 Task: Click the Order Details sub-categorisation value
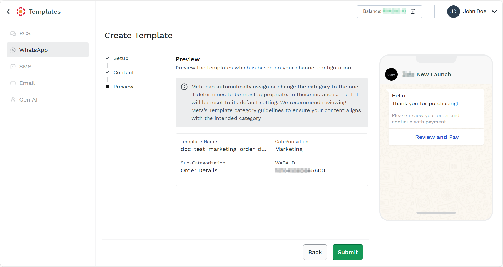click(x=199, y=170)
